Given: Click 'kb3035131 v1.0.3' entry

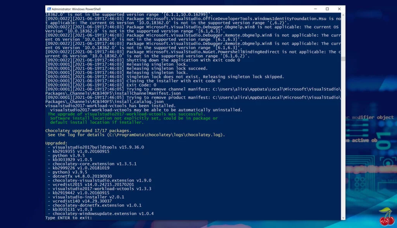Looking at the screenshot, I should click(x=72, y=209).
